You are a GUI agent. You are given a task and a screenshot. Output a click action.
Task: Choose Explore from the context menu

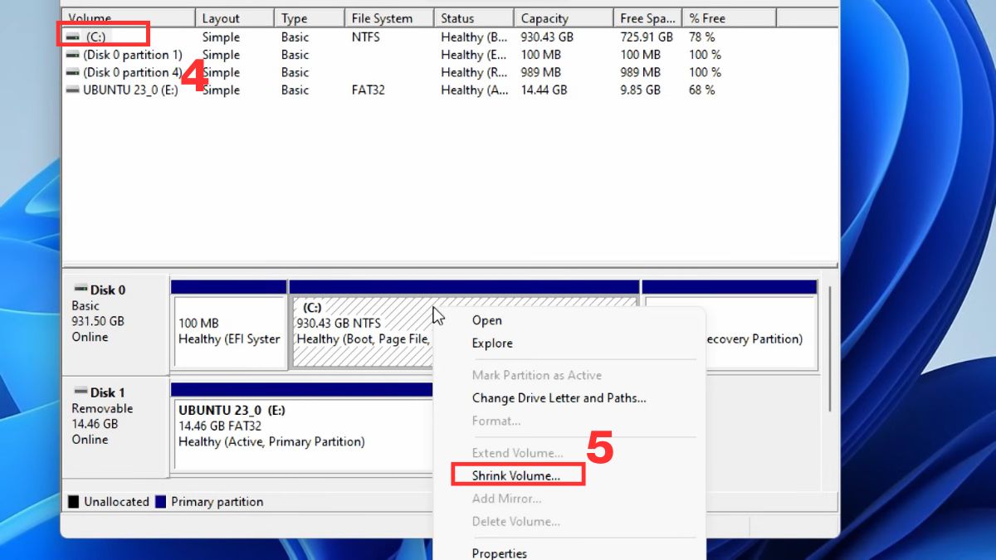[492, 343]
